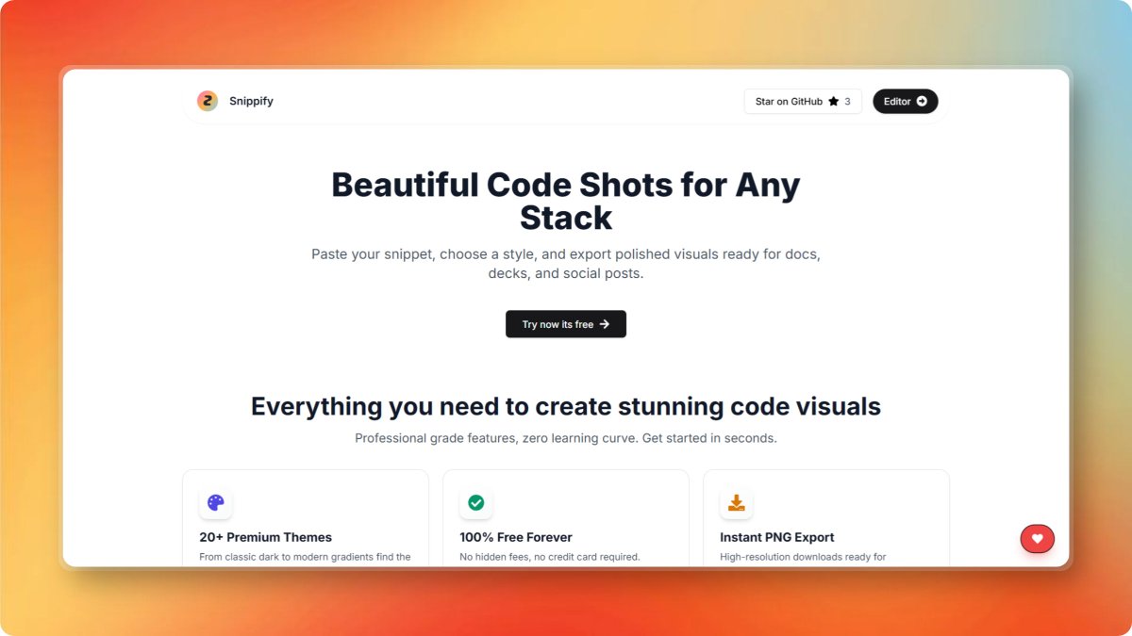Click the GitHub star icon
The height and width of the screenshot is (636, 1132).
[834, 101]
